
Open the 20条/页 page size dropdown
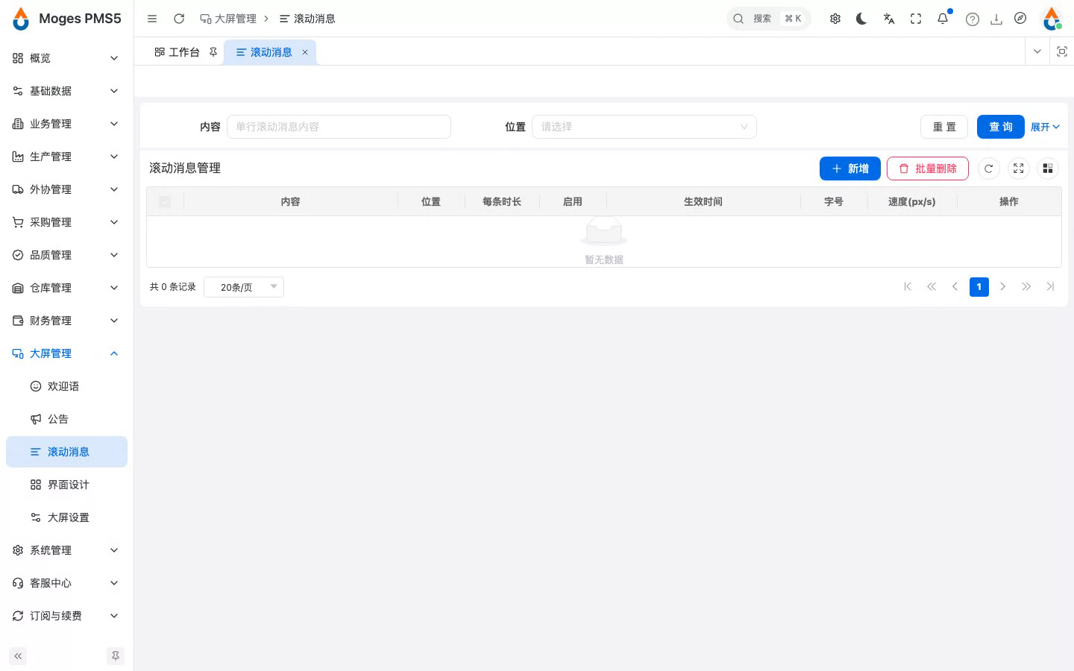[244, 287]
